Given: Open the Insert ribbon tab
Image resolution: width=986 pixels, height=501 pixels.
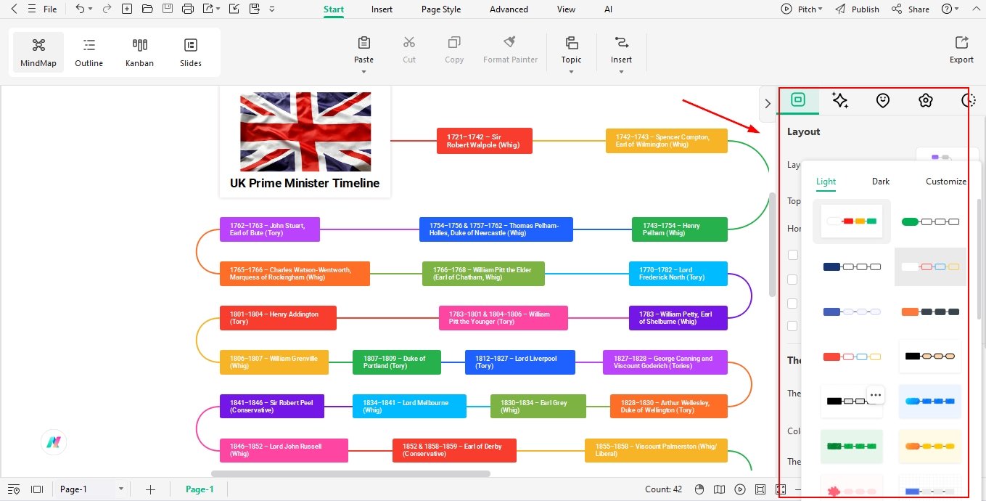Looking at the screenshot, I should point(382,9).
